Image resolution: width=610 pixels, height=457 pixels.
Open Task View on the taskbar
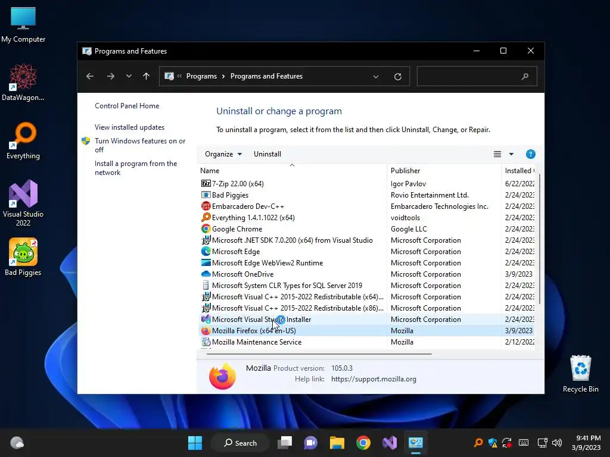click(285, 443)
